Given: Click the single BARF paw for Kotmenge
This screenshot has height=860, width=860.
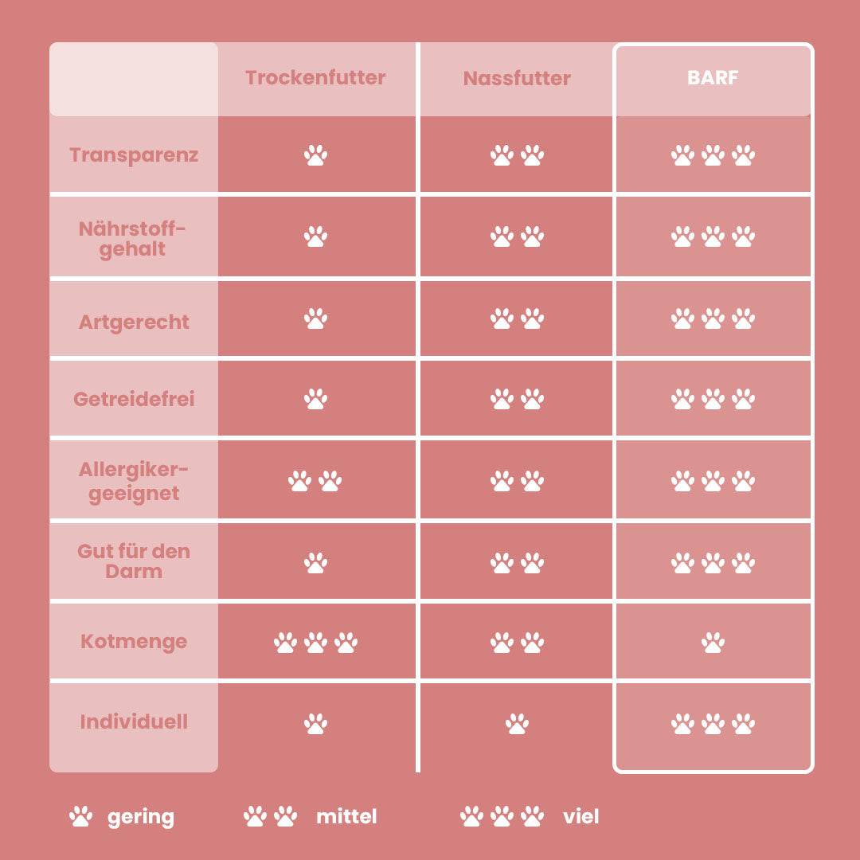Looking at the screenshot, I should point(713,643).
